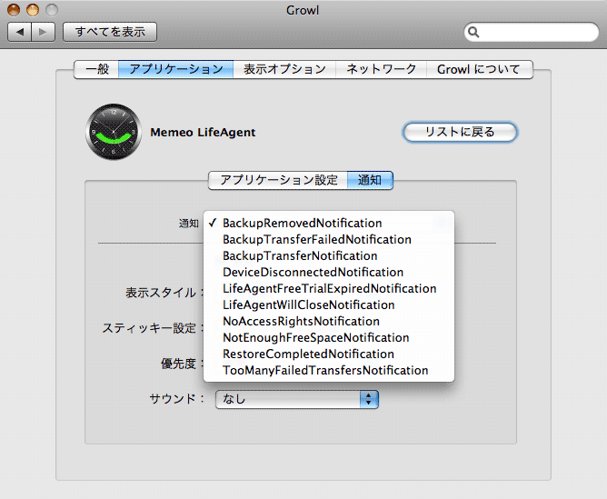Screen dimensions: 607x499
Task: Open the サウンド dropdown showing なし
Action: (296, 399)
